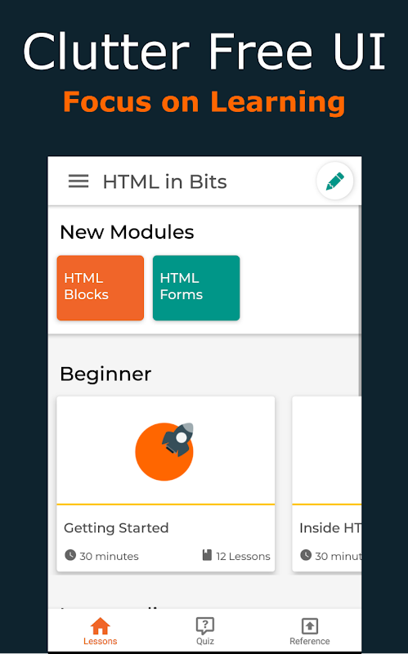
Task: Switch to the Lessons tab
Action: 100,630
